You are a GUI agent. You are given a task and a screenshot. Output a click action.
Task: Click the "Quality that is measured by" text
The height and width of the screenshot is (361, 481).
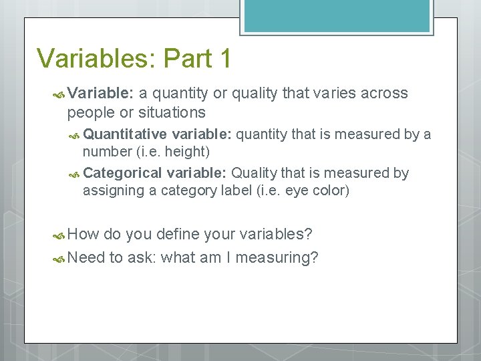click(x=319, y=172)
